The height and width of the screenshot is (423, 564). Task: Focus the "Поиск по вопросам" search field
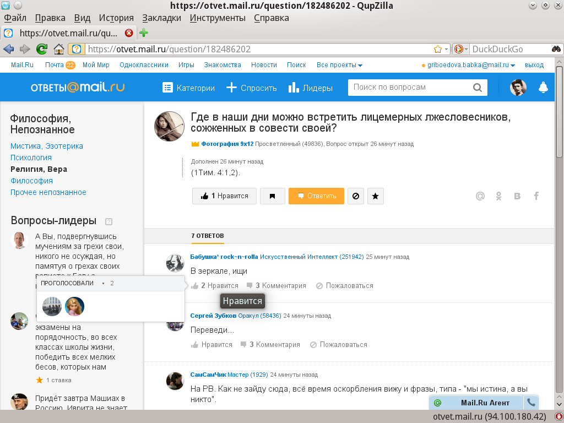410,88
